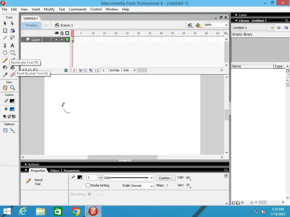290x217 pixels.
Task: Open the File menu
Action: pyautogui.click(x=5, y=9)
